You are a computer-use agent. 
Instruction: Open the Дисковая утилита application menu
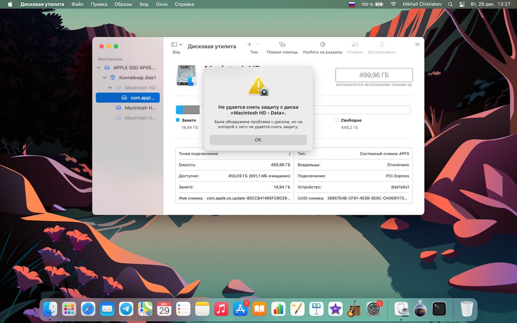coord(42,4)
